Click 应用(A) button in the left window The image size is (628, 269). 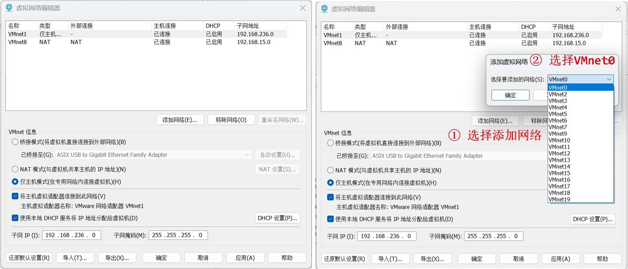pos(245,258)
